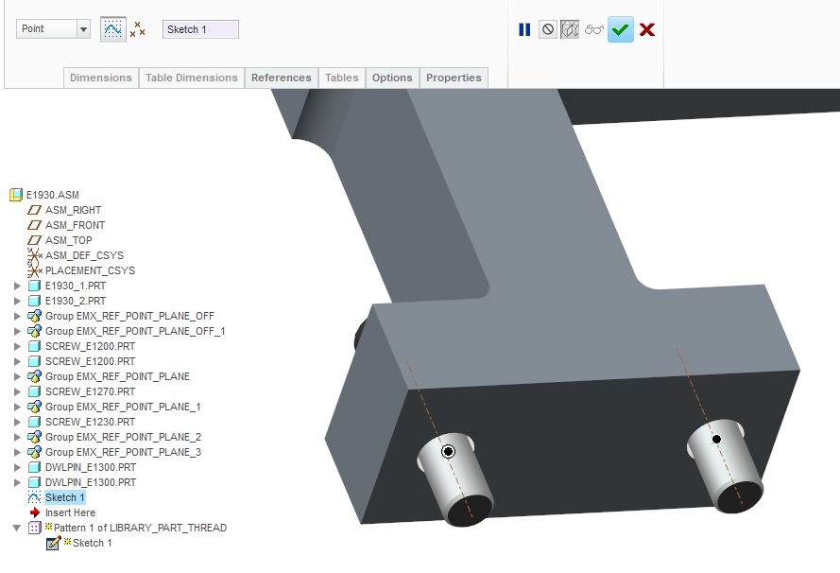Expand the E1930_1.PRT tree node
The image size is (840, 573).
pos(17,286)
